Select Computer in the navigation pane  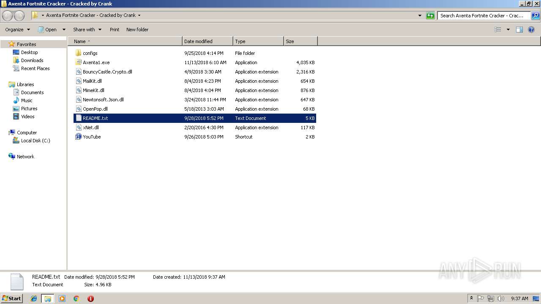click(27, 133)
